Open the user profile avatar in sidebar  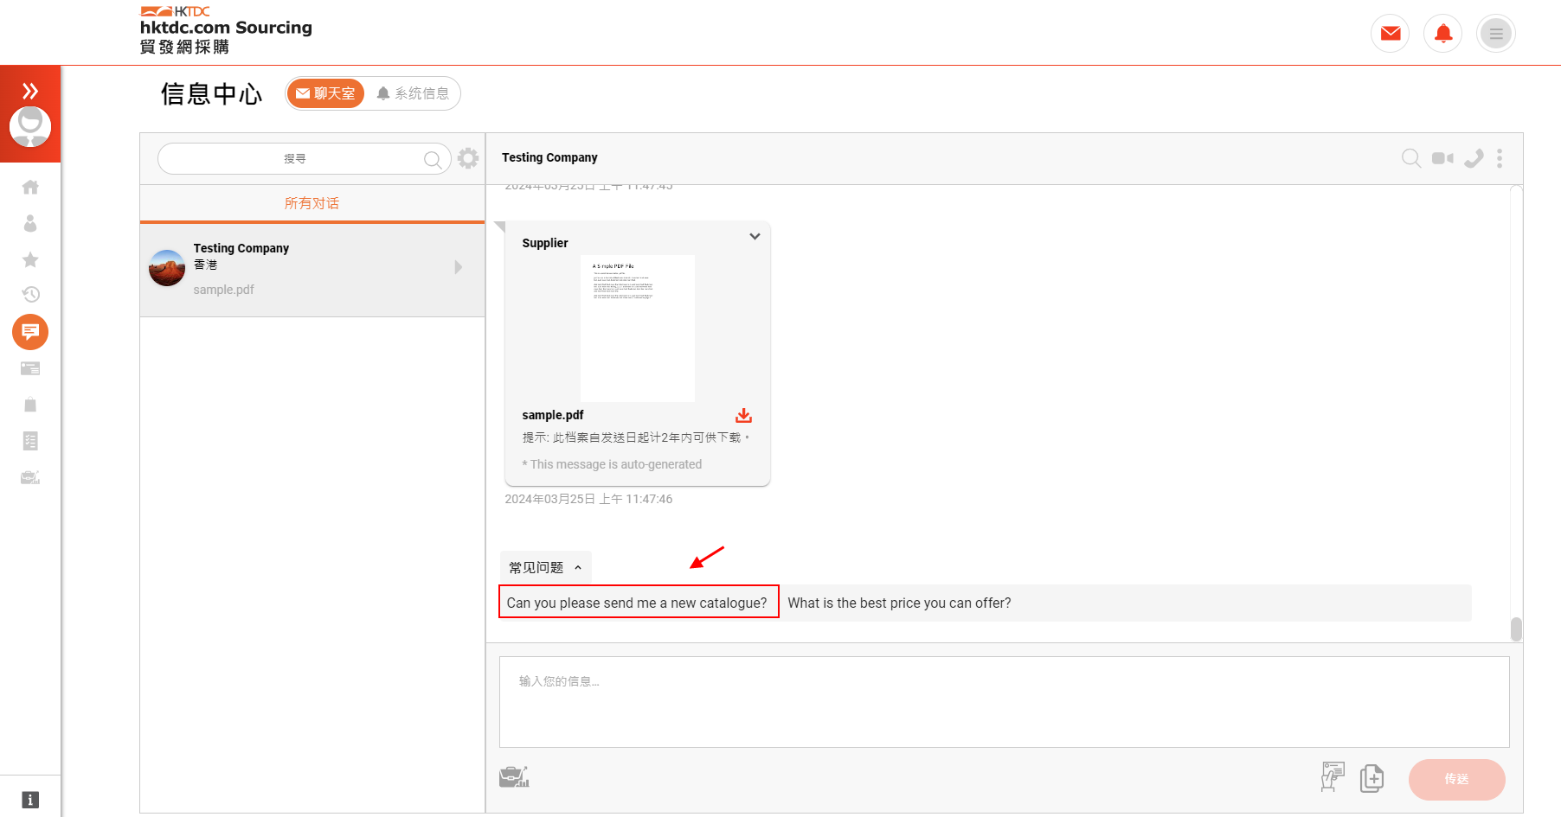tap(30, 127)
